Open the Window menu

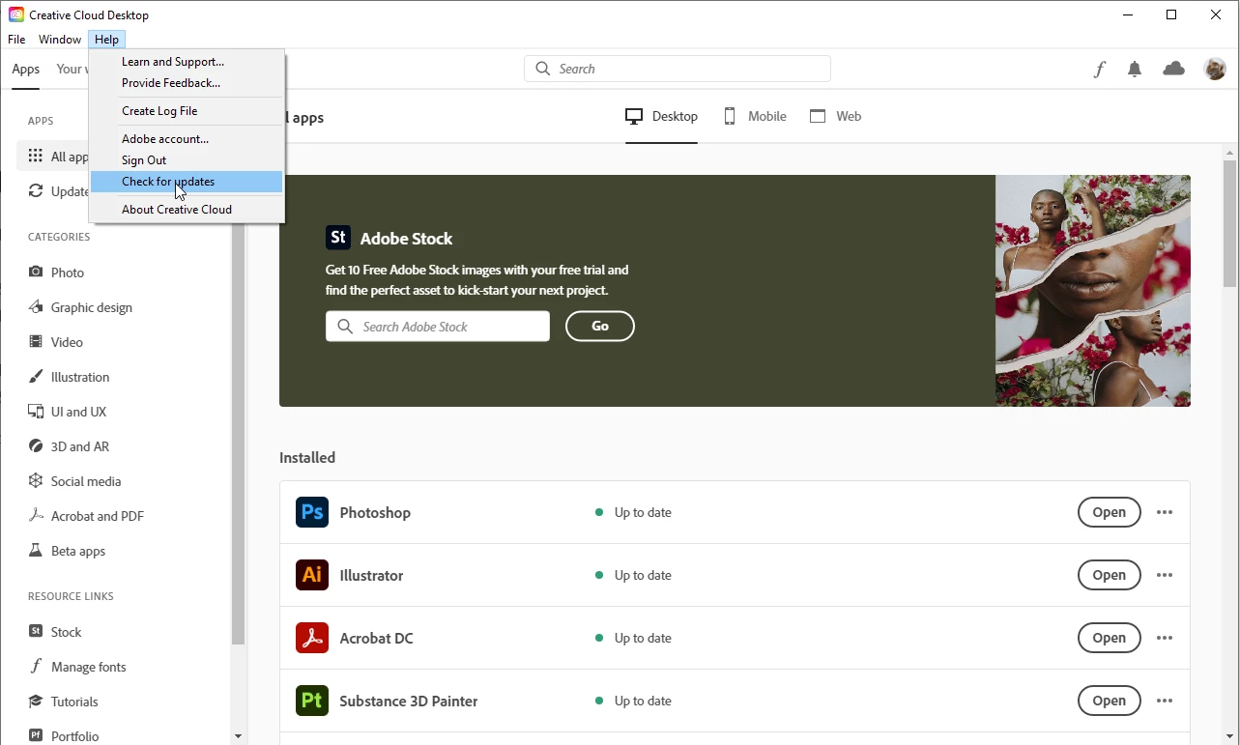60,40
